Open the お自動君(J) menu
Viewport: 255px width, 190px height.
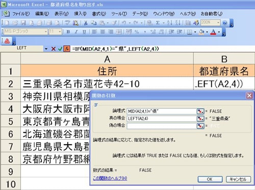click(212, 14)
